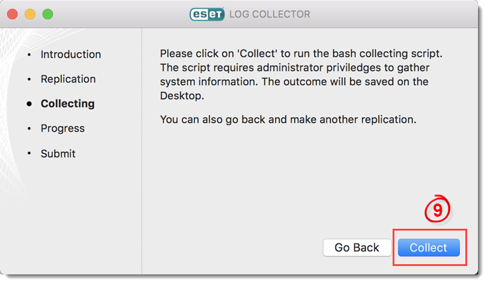Click the bullet beside Replication

pyautogui.click(x=29, y=79)
